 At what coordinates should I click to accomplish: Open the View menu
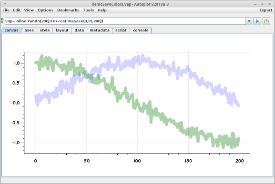coord(29,10)
